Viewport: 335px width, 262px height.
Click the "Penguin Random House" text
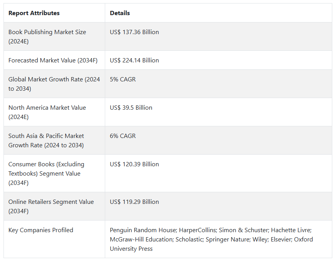click(x=143, y=230)
